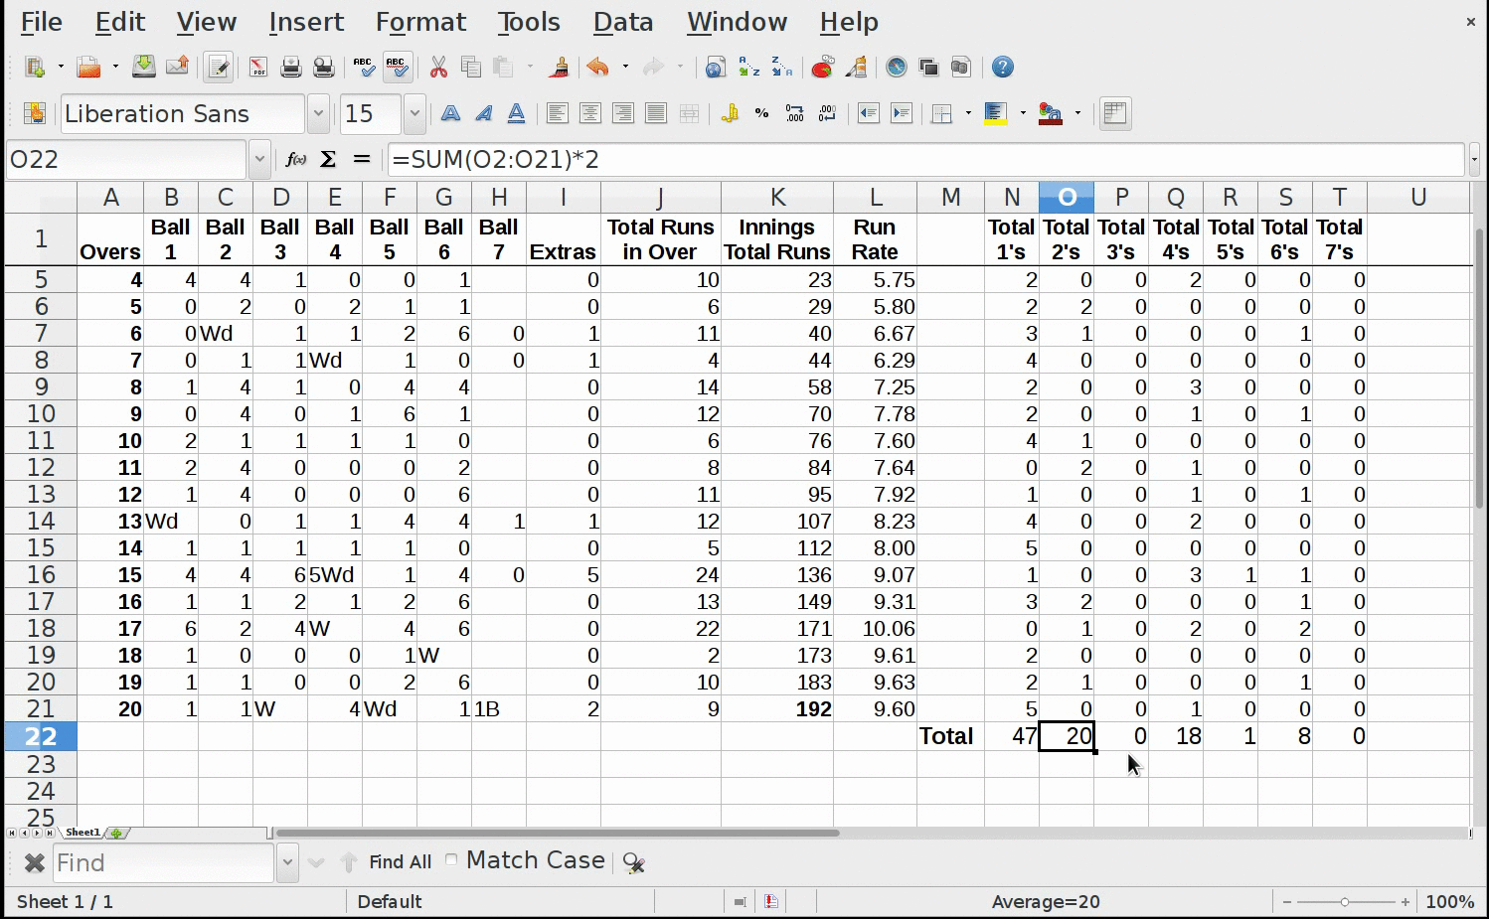The image size is (1489, 919).
Task: Click the Find text input field
Action: tap(163, 862)
